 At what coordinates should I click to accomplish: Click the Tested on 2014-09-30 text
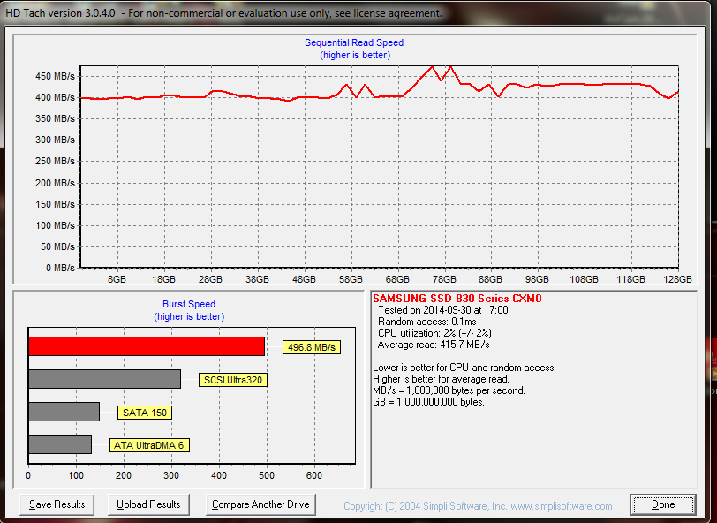[x=442, y=310]
